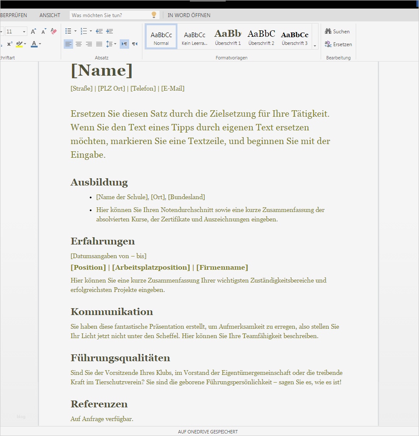Viewport: 419px width, 436px height.
Task: Select the Kein Leerraum style
Action: pyautogui.click(x=195, y=37)
